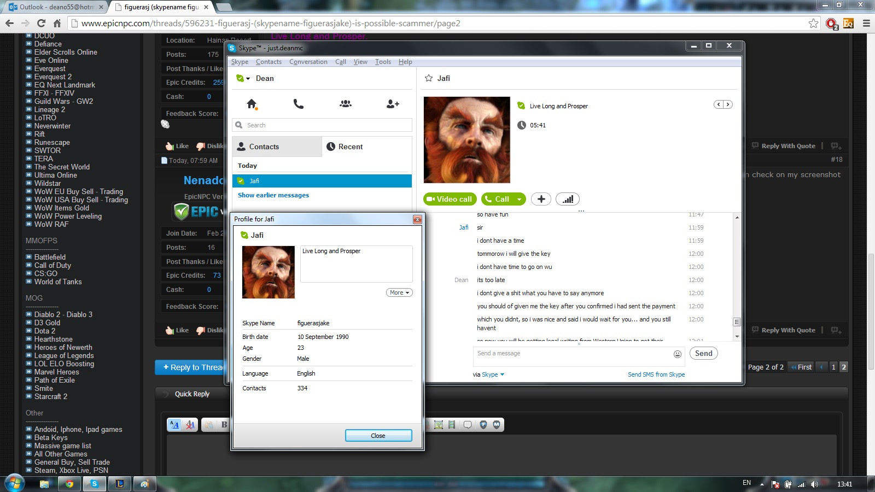
Task: Click the network icon in system tray
Action: pyautogui.click(x=801, y=484)
